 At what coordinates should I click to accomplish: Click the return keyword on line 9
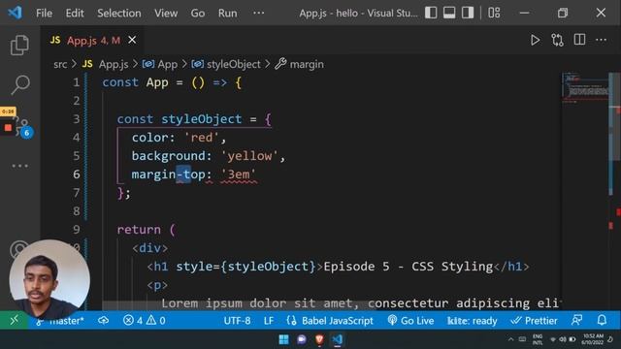click(x=139, y=230)
